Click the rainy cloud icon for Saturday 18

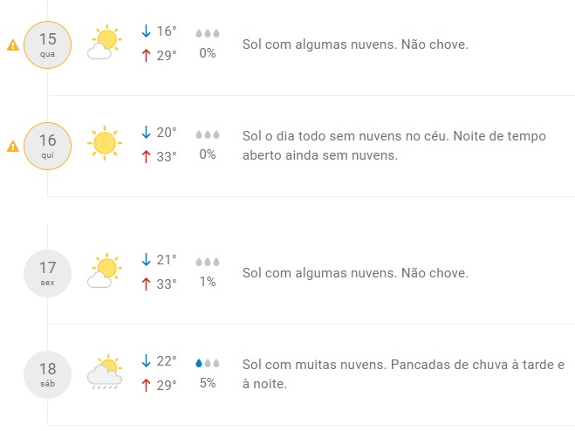(103, 373)
